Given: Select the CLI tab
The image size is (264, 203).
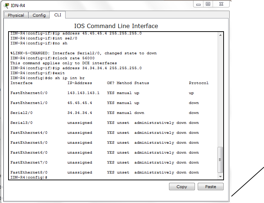Looking at the screenshot, I should (x=57, y=15).
